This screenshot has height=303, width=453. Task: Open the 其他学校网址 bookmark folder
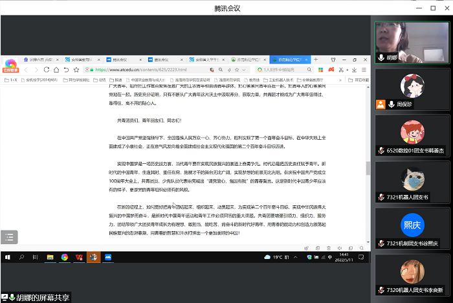(x=76, y=80)
